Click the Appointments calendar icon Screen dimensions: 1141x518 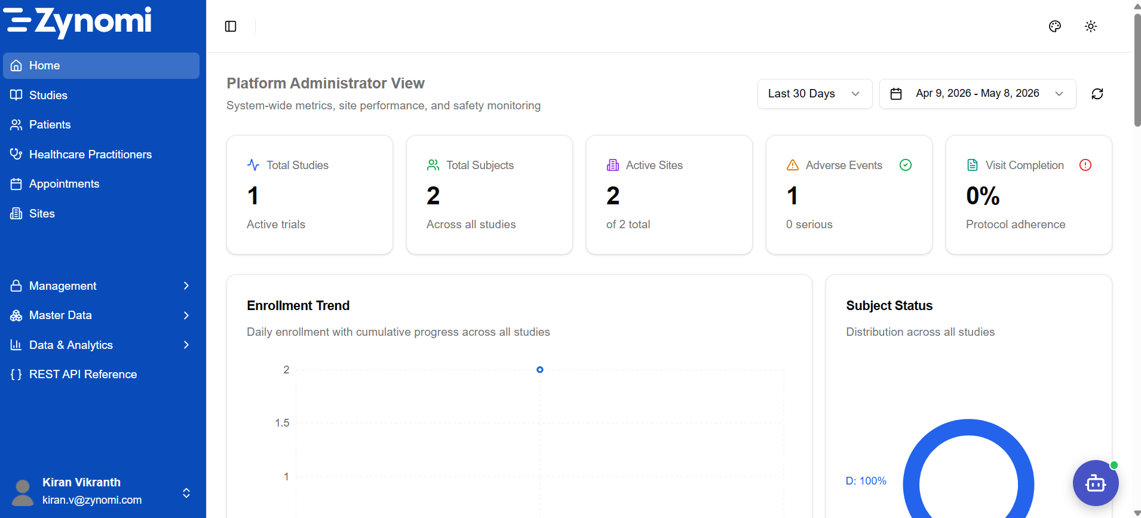tap(16, 183)
